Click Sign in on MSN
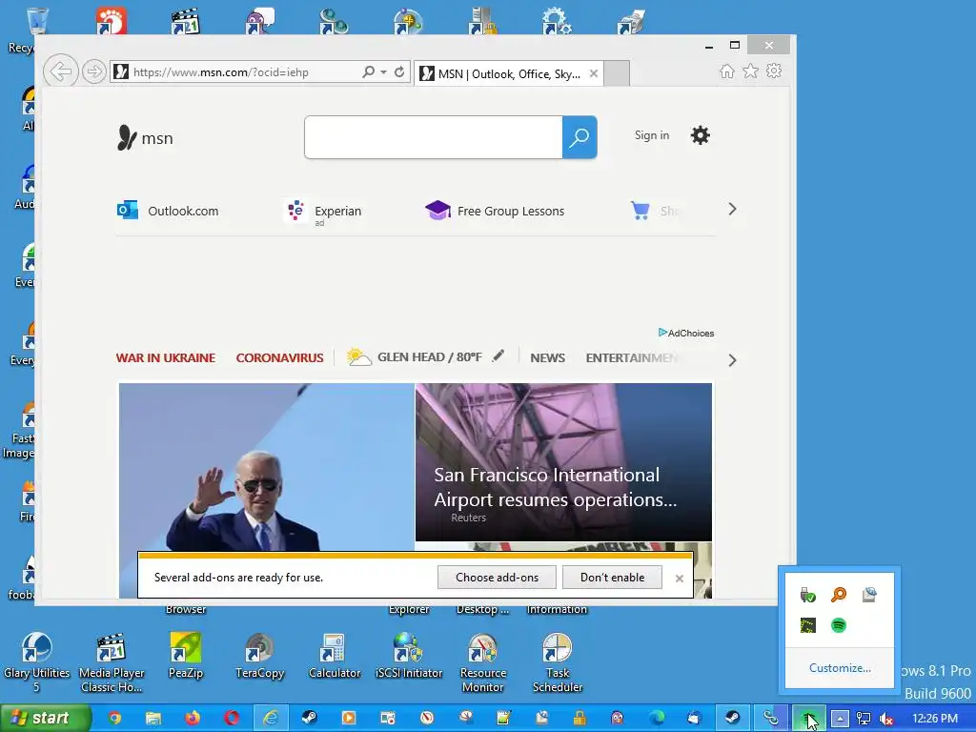Image resolution: width=976 pixels, height=732 pixels. (652, 135)
